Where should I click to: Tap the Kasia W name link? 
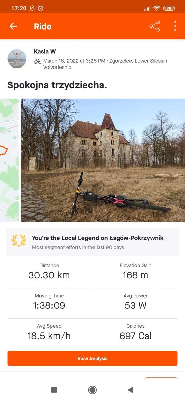pyautogui.click(x=45, y=51)
